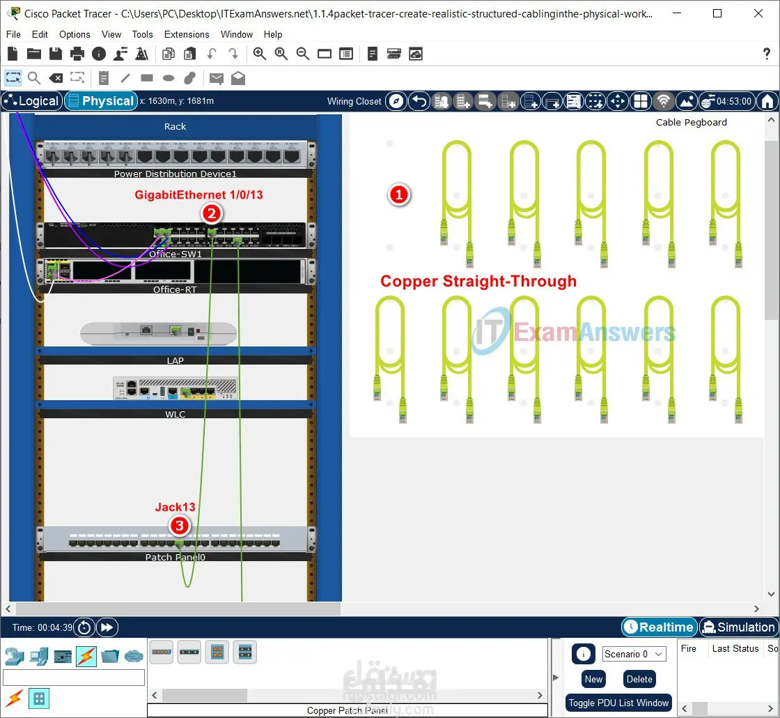Click the Toggle PDU List Window button
This screenshot has height=718, width=780.
(x=618, y=703)
